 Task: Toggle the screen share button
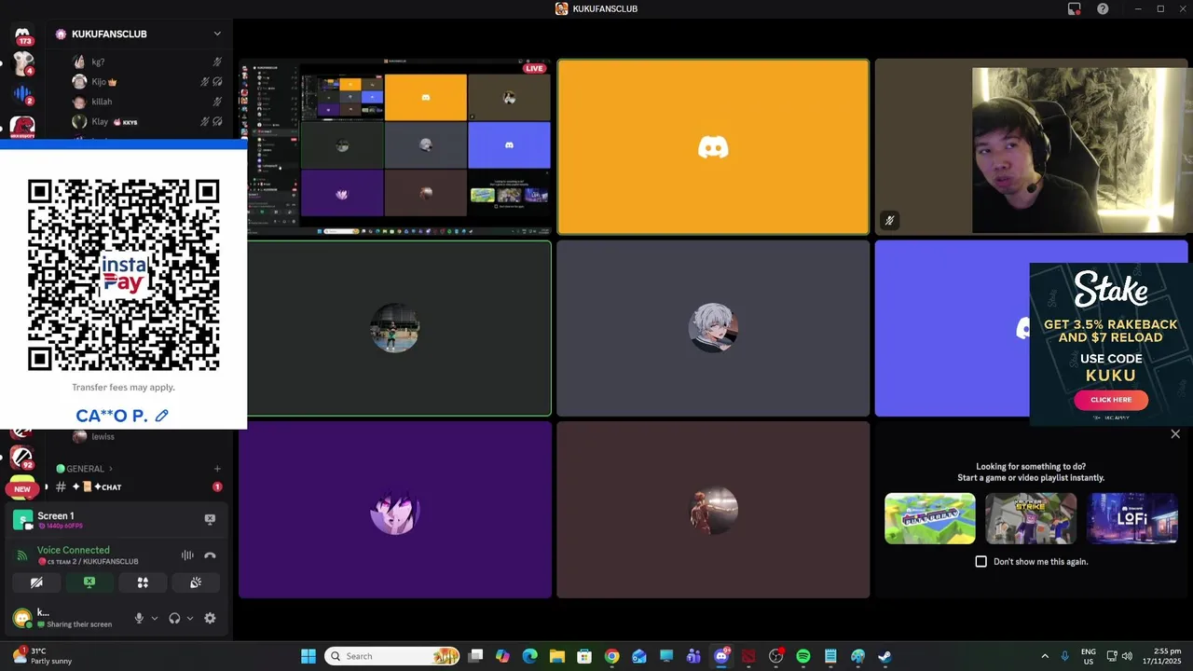pos(89,582)
